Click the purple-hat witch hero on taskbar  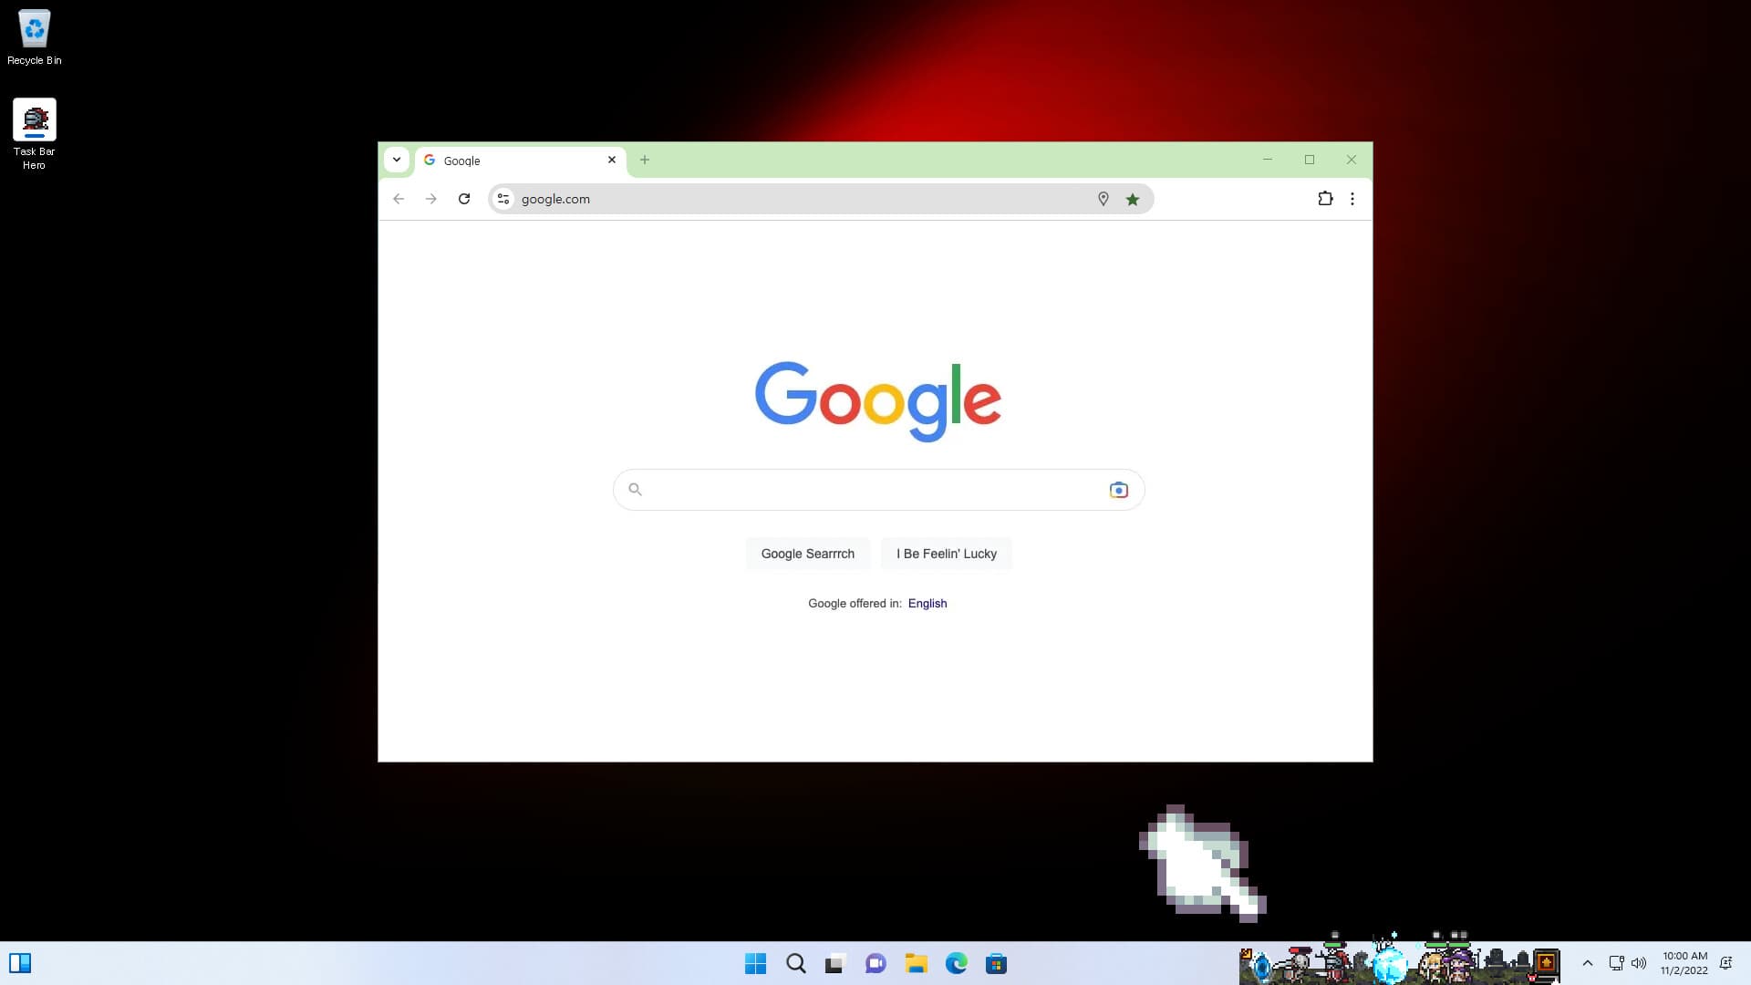click(1461, 967)
